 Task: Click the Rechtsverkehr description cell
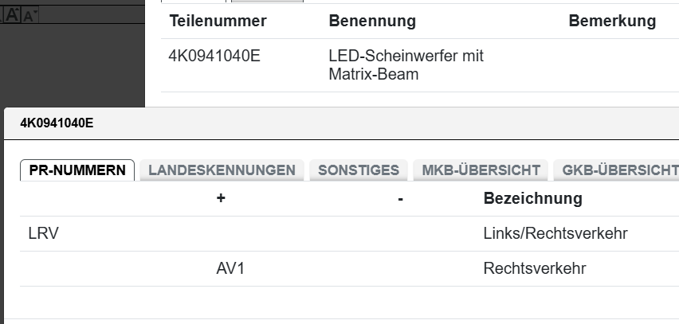pos(534,269)
